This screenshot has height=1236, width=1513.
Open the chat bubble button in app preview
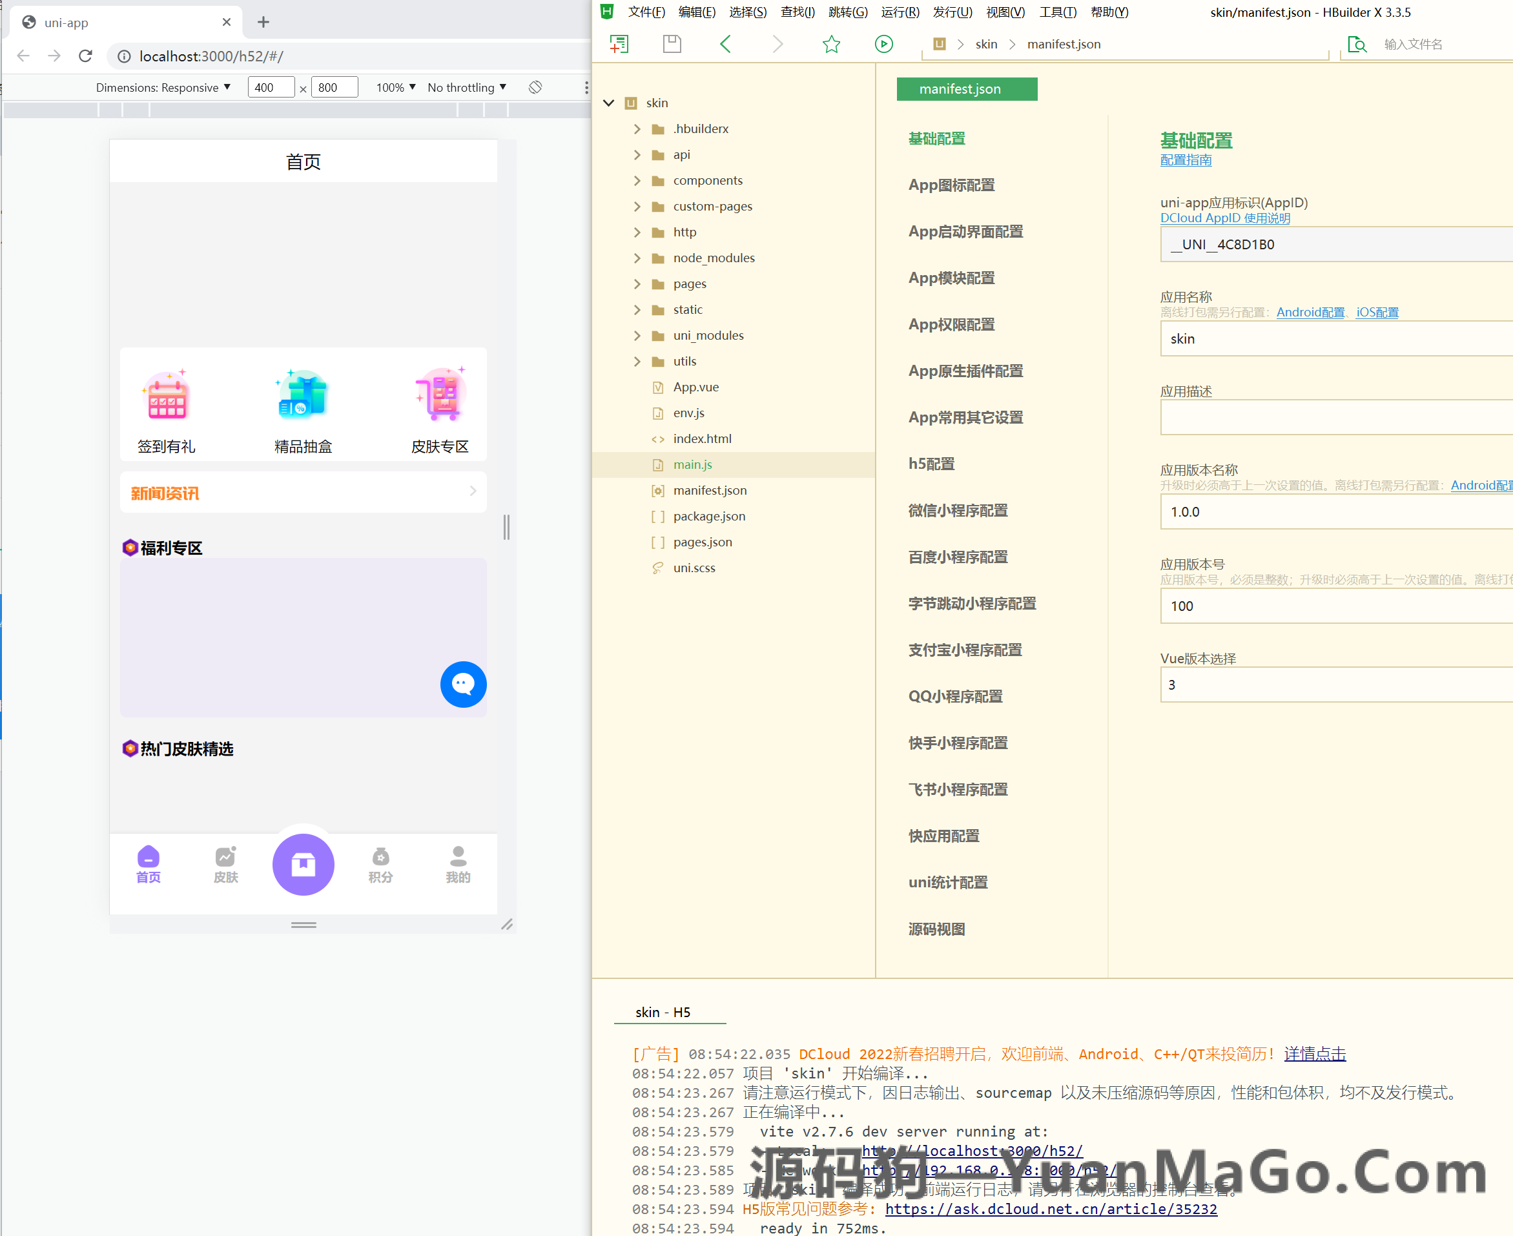pyautogui.click(x=464, y=685)
